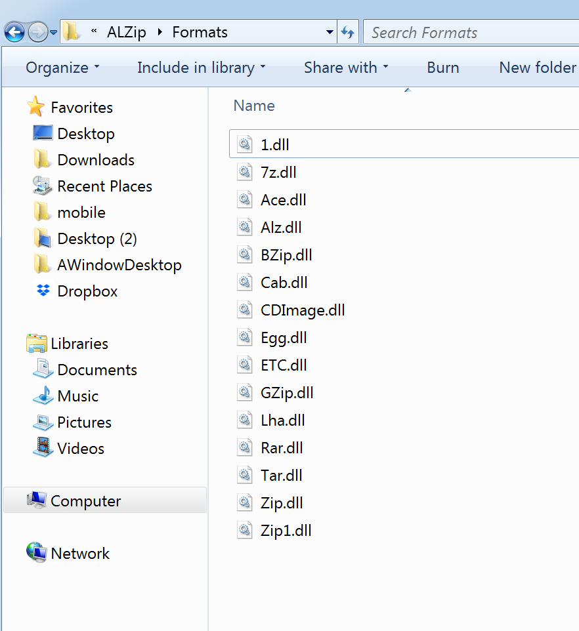Select Computer in the navigation pane

105,500
